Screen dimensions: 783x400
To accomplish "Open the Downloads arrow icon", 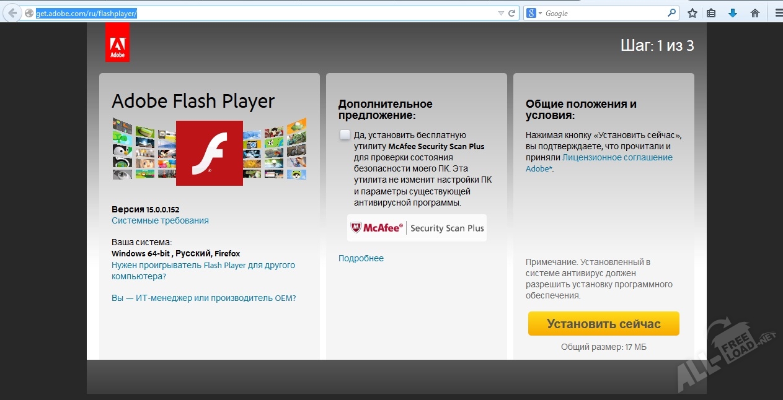I will pyautogui.click(x=733, y=13).
